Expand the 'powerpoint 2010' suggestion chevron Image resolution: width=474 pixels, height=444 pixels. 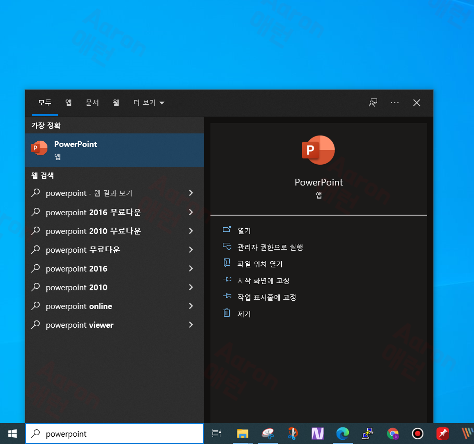[191, 287]
